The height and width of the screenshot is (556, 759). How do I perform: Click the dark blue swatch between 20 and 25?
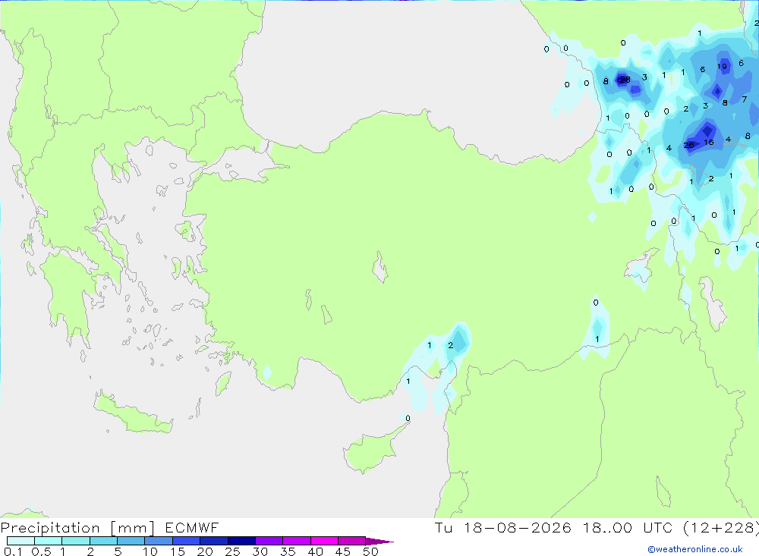pos(214,541)
